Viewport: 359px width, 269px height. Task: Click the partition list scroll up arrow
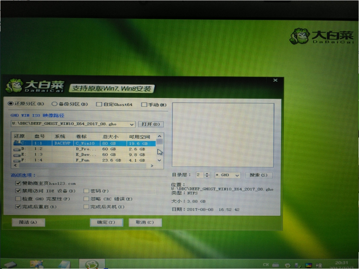point(160,136)
